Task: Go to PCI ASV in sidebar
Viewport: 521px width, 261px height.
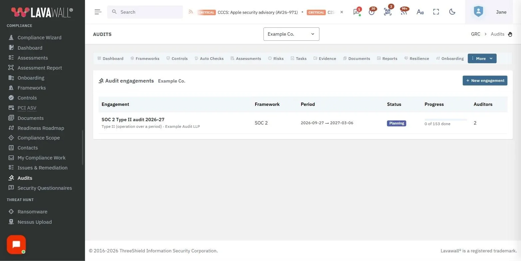Action: click(x=27, y=108)
